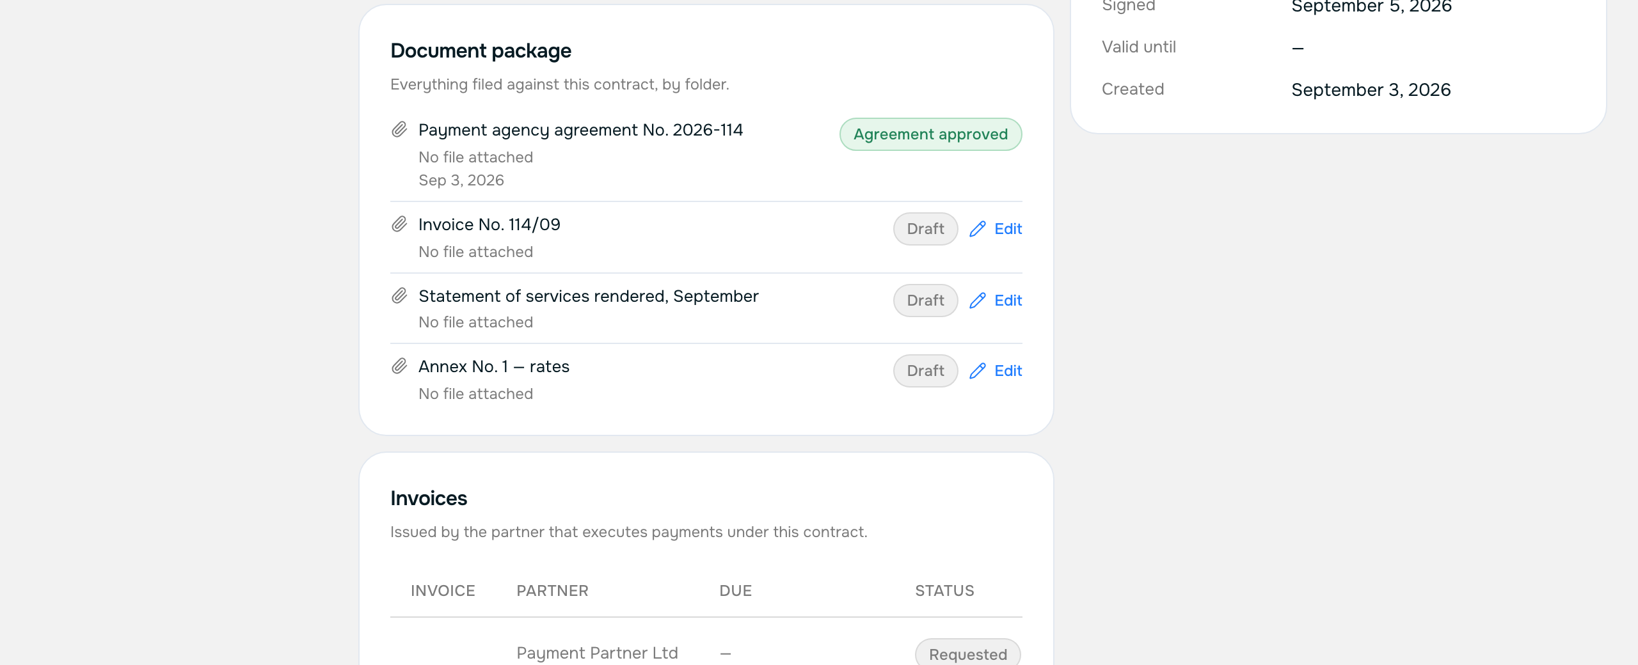
Task: Click the paperclip icon for Payment agency agreement
Action: tap(399, 130)
